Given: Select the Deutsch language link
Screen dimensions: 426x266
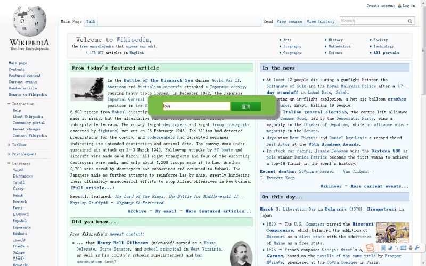Looking at the screenshot, I should tap(20, 202).
